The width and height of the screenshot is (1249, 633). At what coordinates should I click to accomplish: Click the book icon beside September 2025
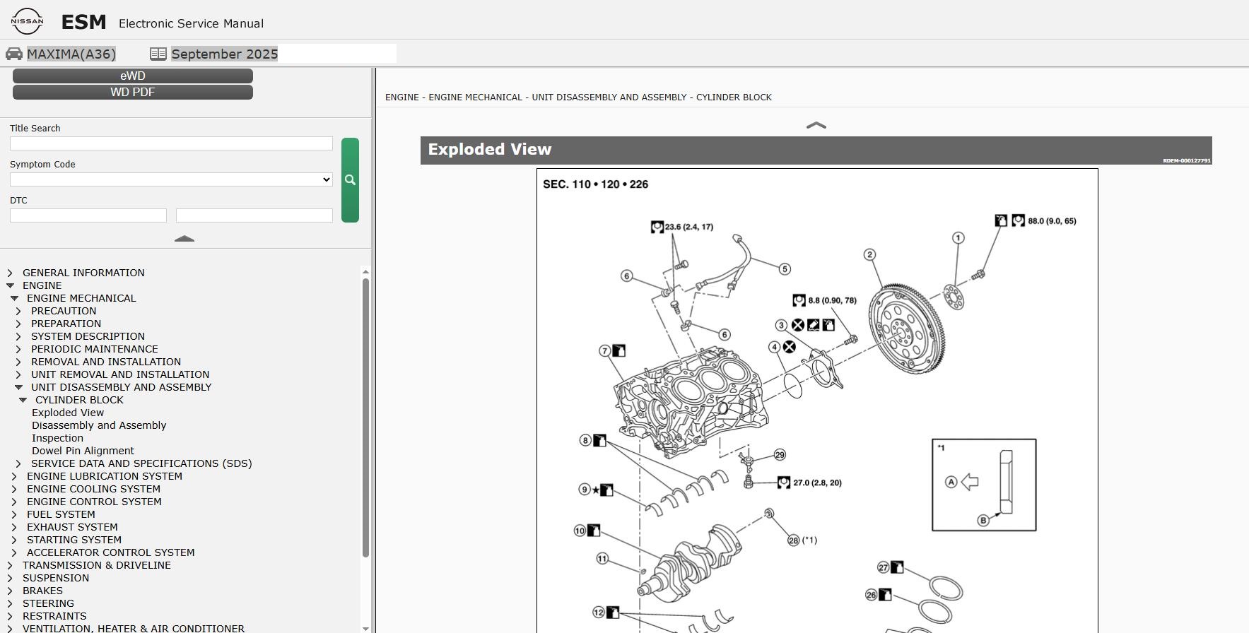tap(158, 54)
